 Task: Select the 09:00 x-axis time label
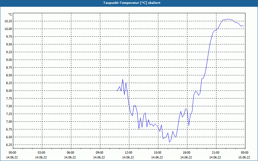tap(100, 153)
